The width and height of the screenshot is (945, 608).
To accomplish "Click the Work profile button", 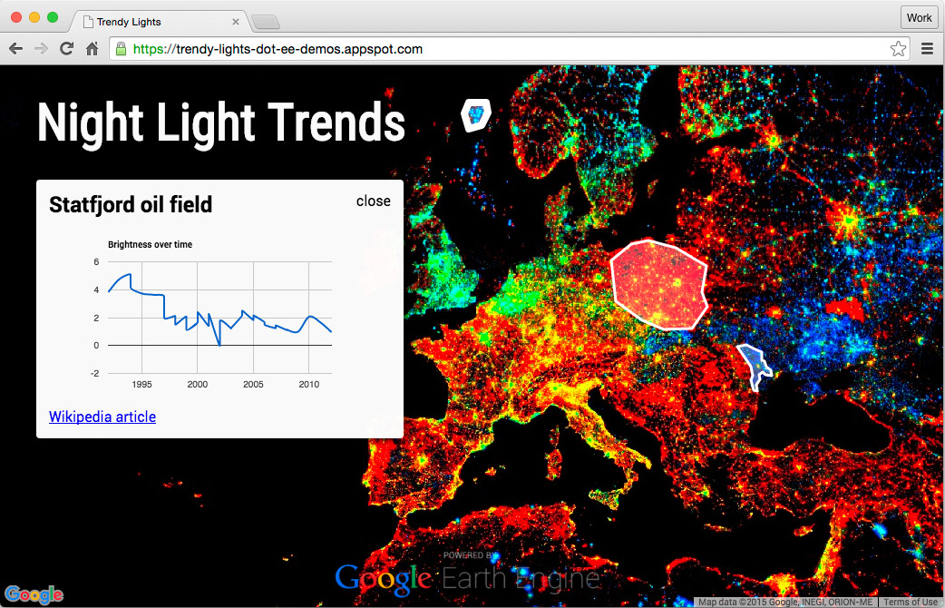I will (919, 16).
